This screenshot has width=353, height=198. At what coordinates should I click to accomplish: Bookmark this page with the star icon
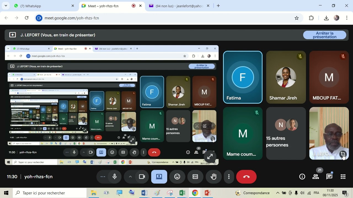coord(297,18)
